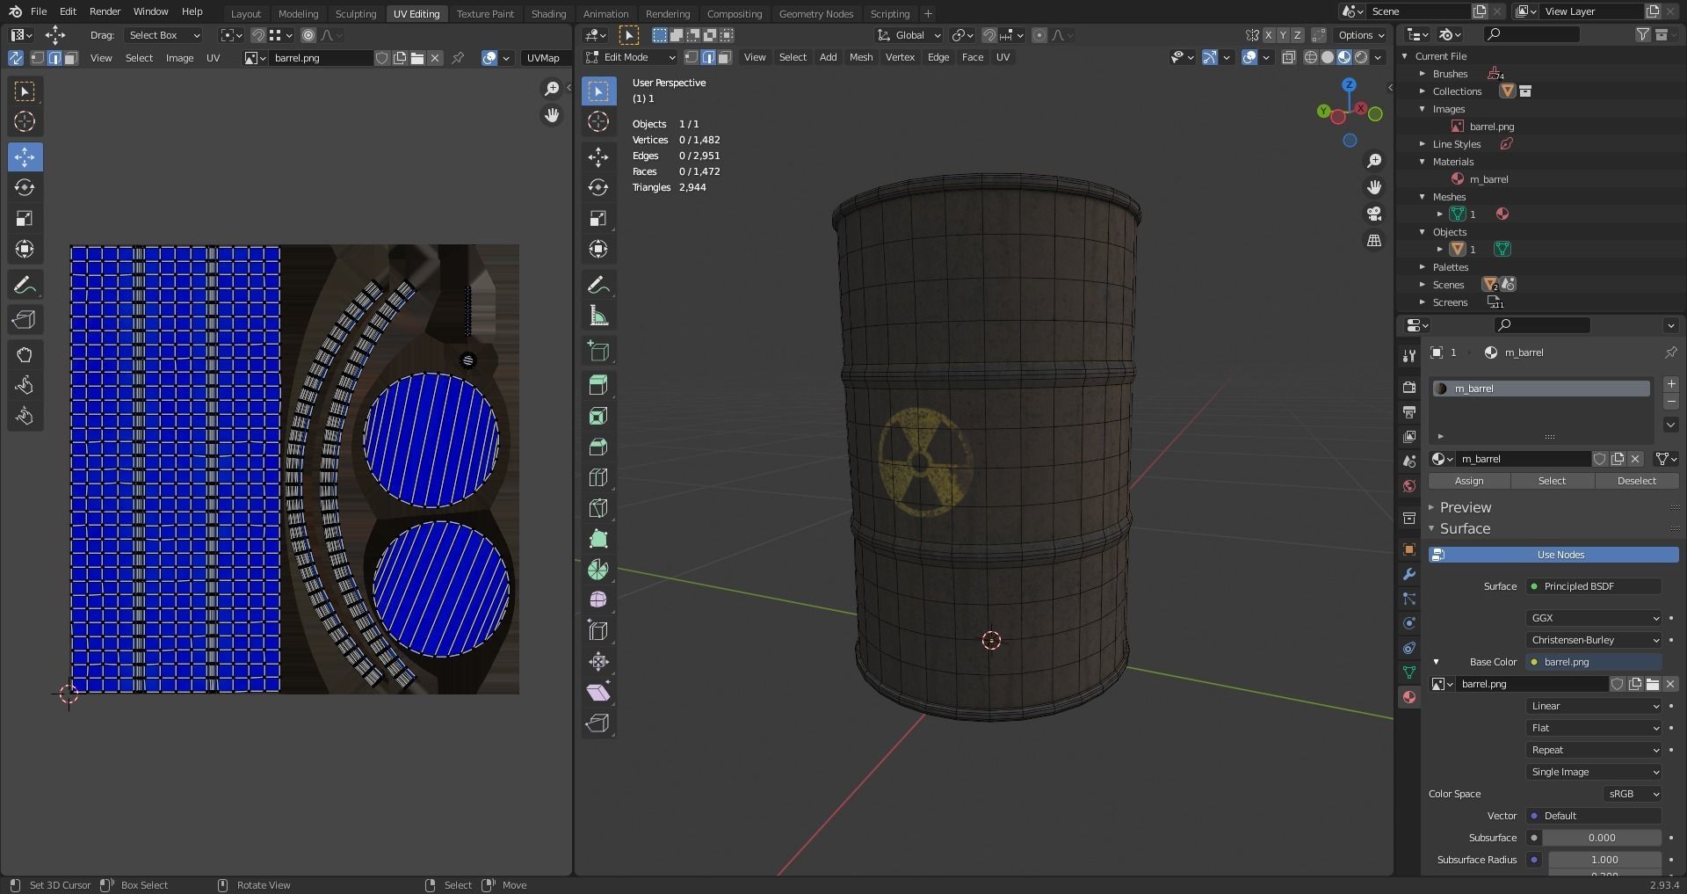1687x894 pixels.
Task: Select the Poly Build tool
Action: (x=598, y=539)
